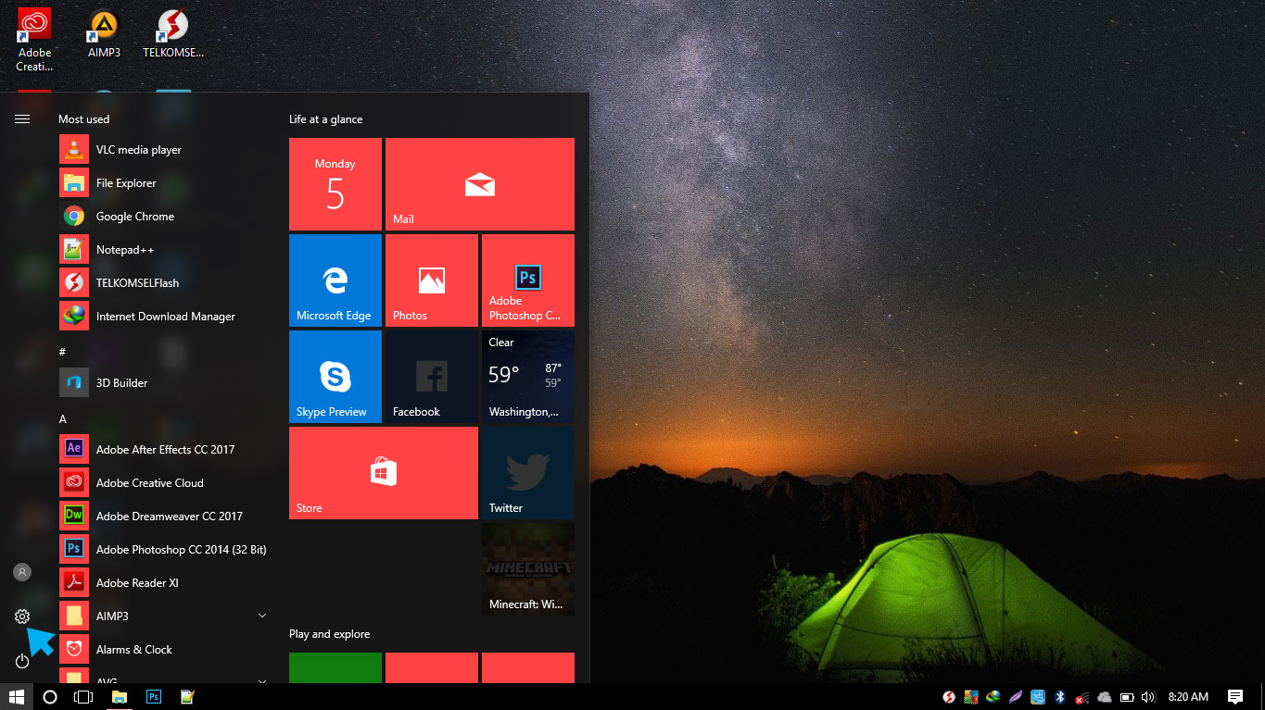Open the Adobe Photoshop tile
Viewport: 1265px width, 710px height.
(528, 280)
